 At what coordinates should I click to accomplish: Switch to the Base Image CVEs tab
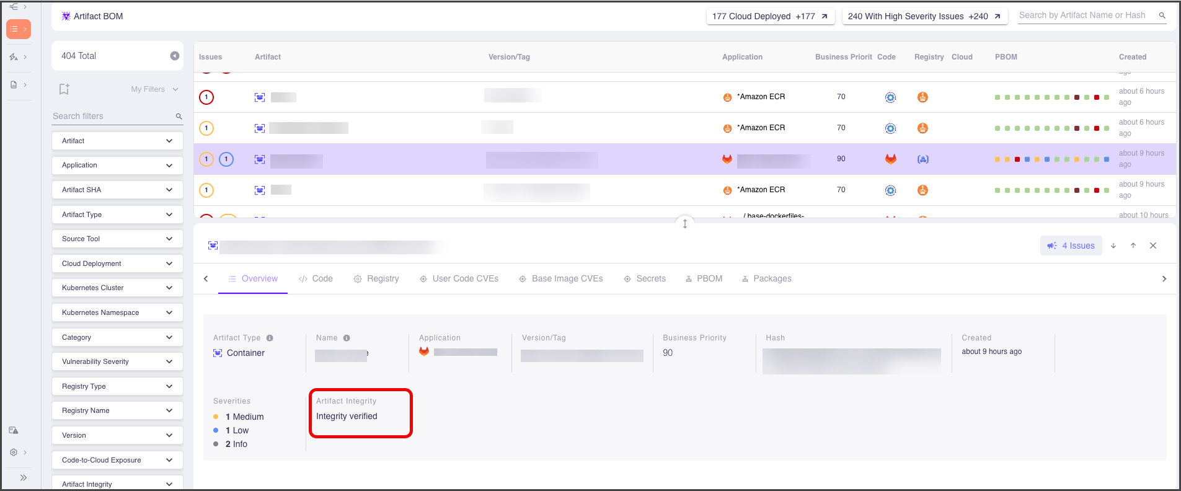(561, 279)
